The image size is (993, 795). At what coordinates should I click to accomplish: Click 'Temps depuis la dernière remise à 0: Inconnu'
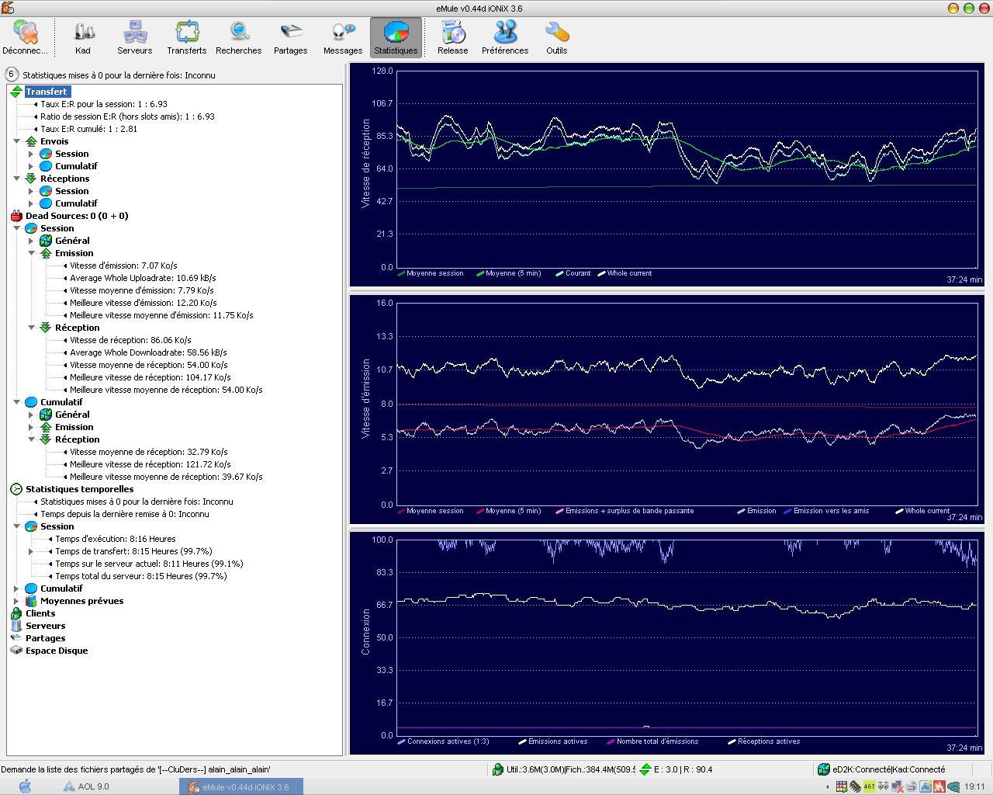tap(125, 514)
